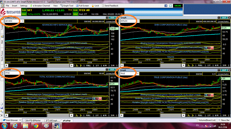Open the File menu

coord(7,6)
